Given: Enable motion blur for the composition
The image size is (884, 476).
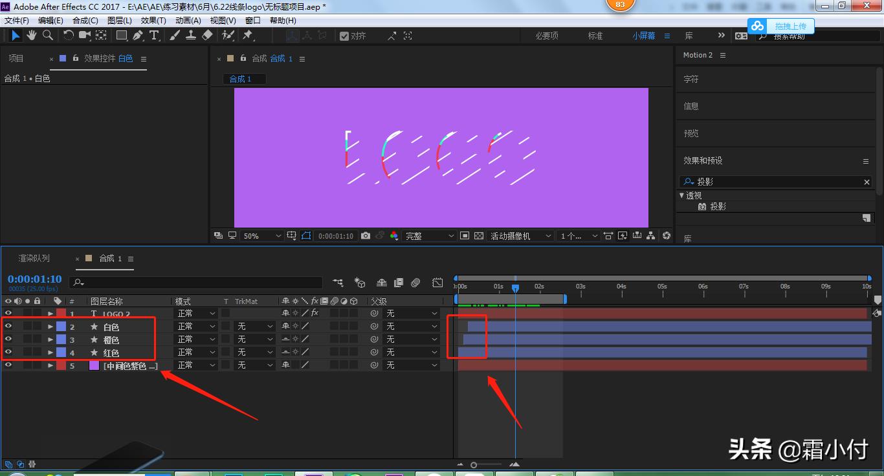Looking at the screenshot, I should coord(416,283).
